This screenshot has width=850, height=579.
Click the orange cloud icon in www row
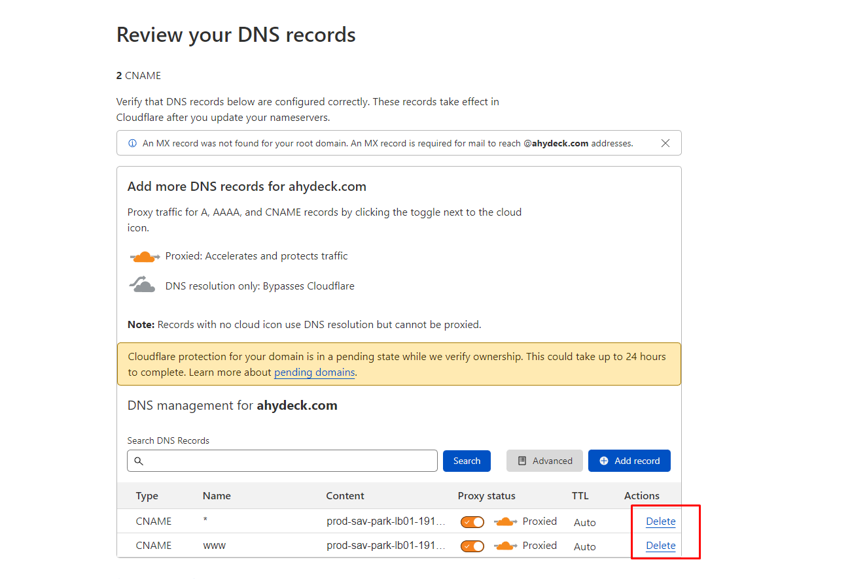click(505, 546)
